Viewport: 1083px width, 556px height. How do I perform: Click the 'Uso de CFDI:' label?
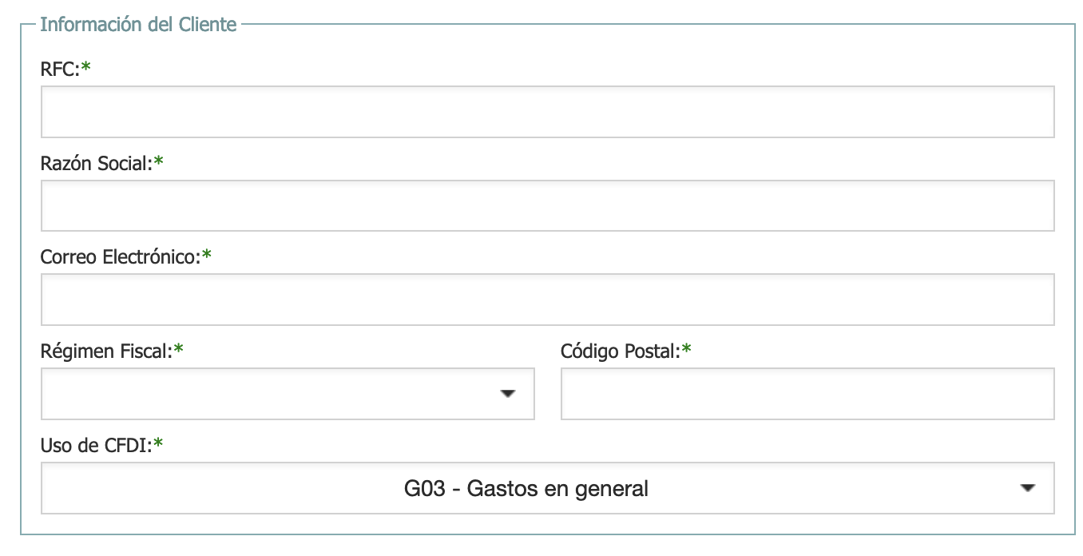pos(96,445)
